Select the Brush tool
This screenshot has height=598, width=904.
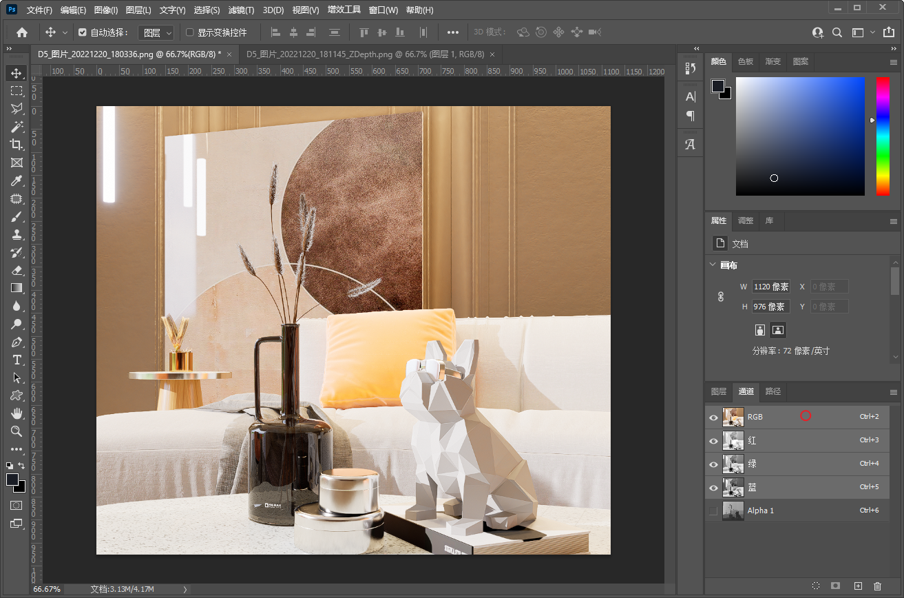(17, 216)
